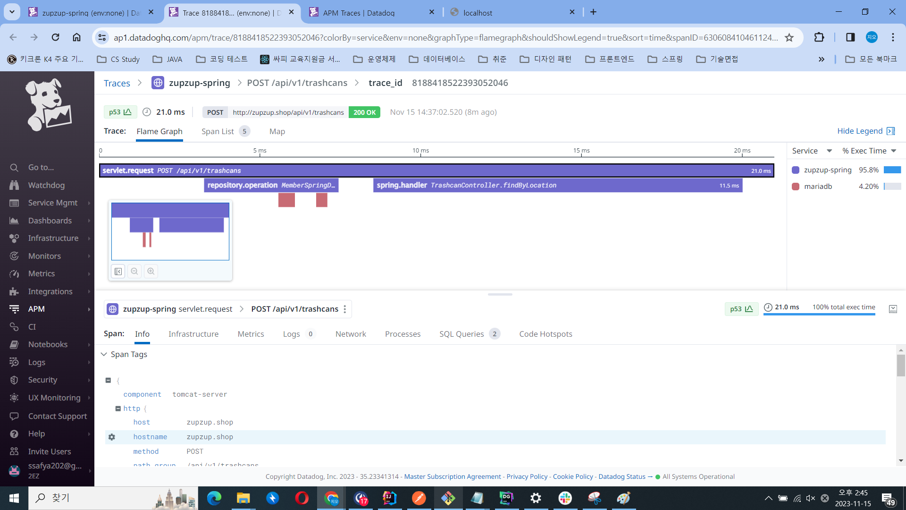This screenshot has width=906, height=510.
Task: Open Watchdog from the sidebar
Action: tap(46, 185)
